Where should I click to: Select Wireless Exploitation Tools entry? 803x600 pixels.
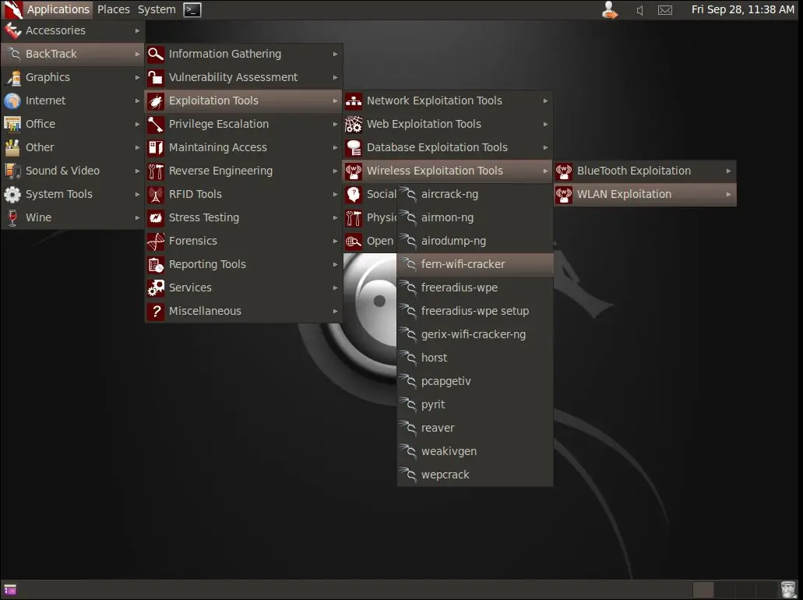pyautogui.click(x=447, y=171)
